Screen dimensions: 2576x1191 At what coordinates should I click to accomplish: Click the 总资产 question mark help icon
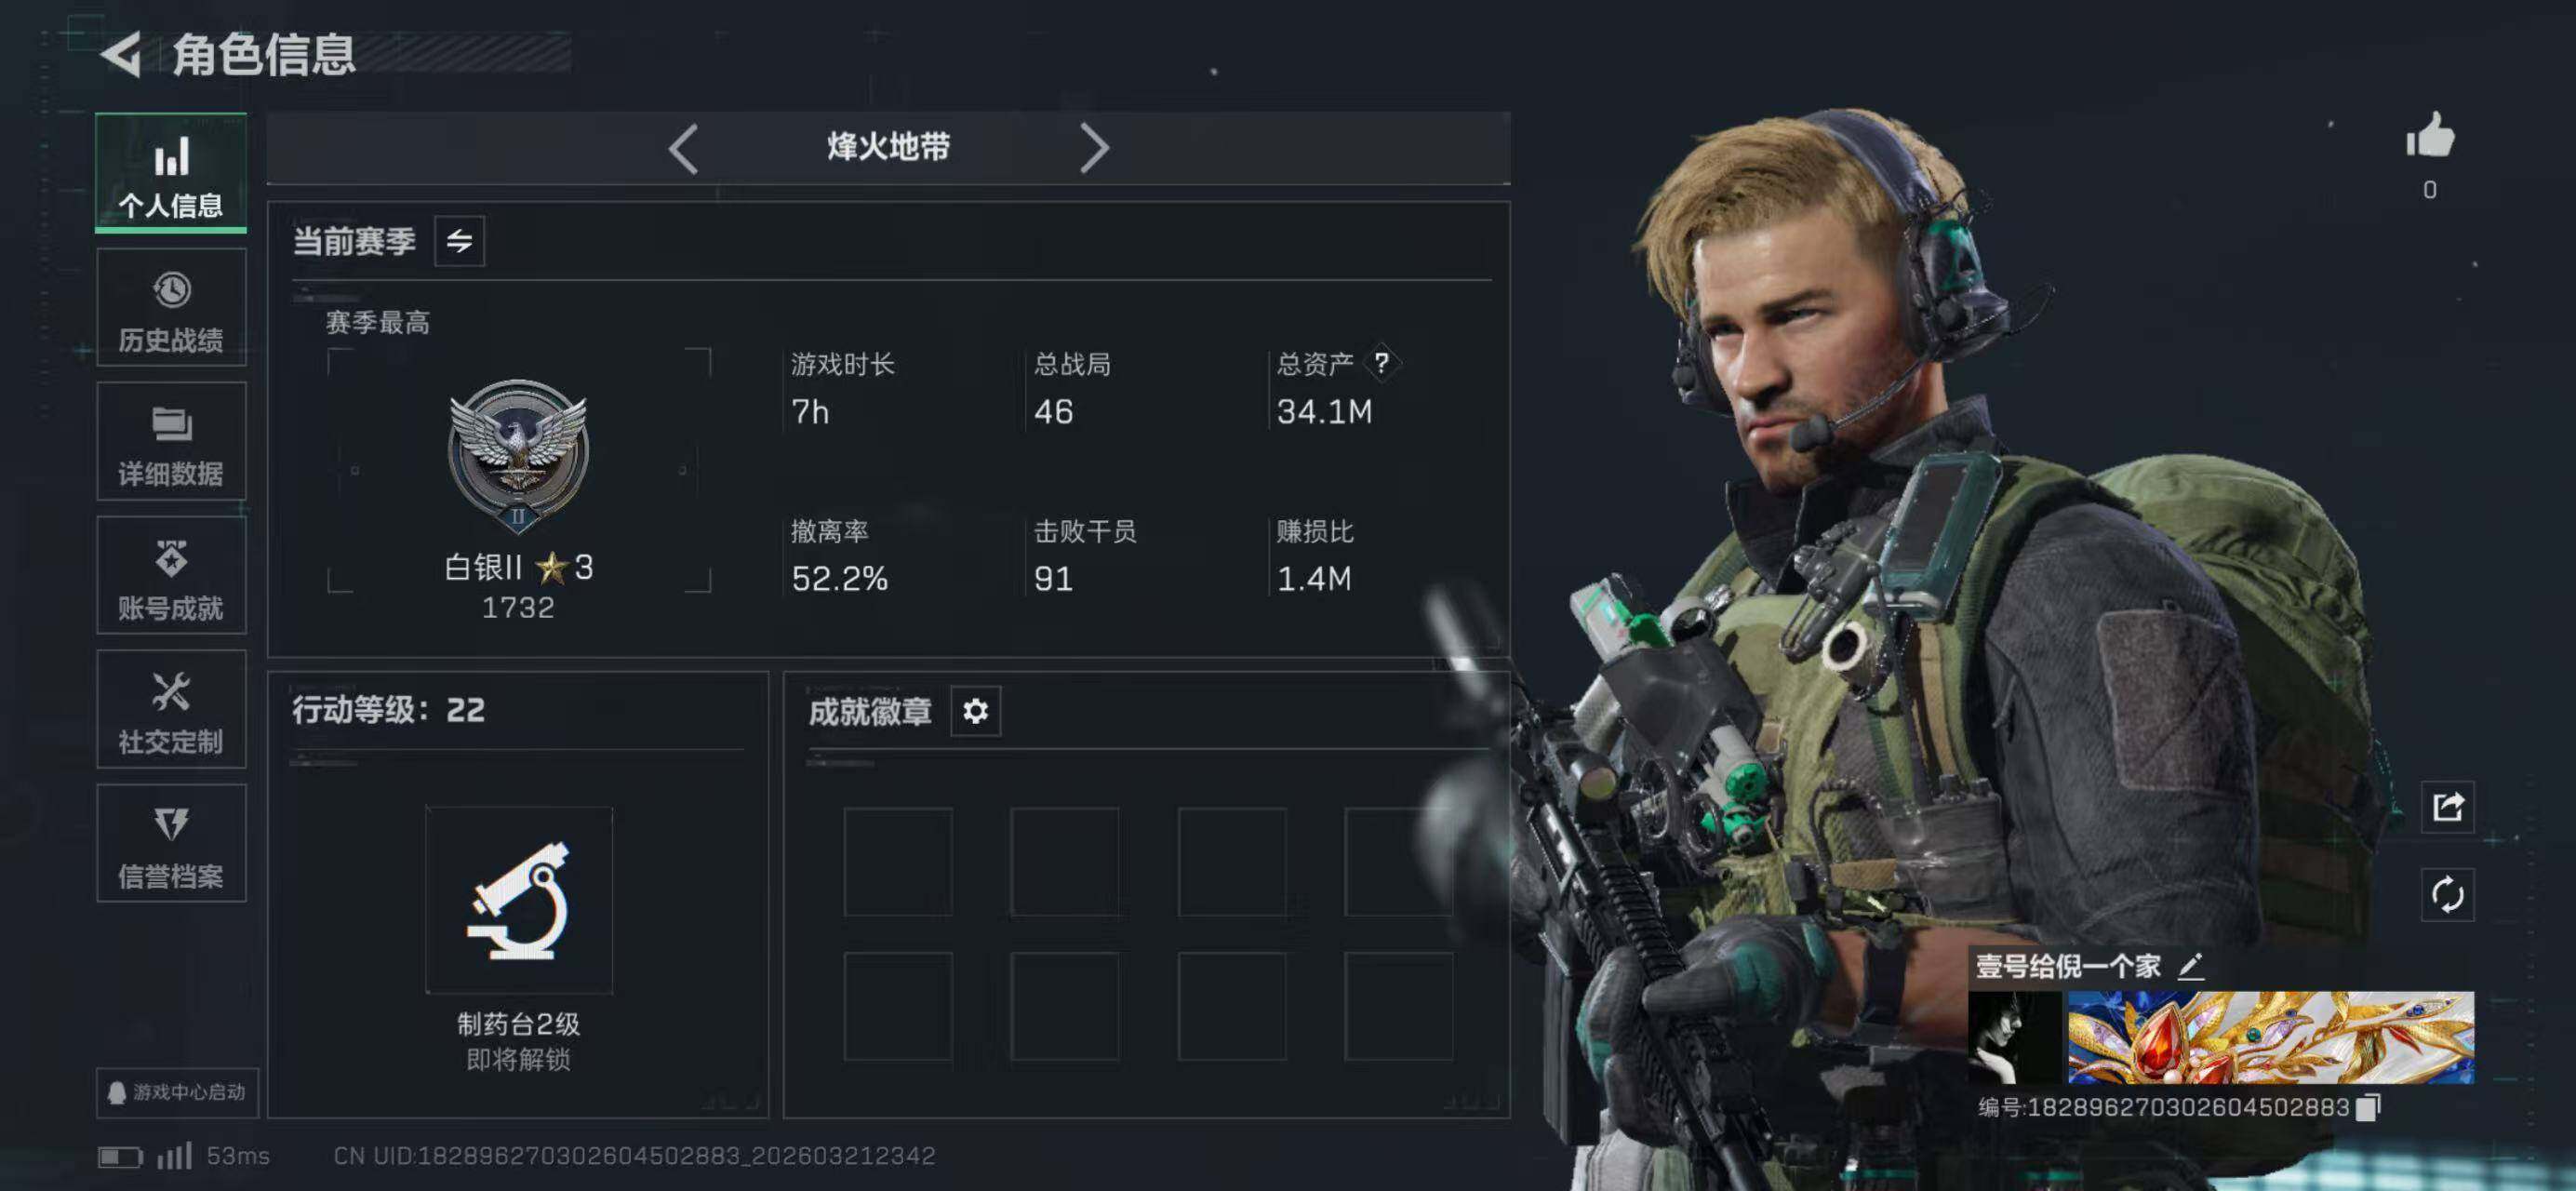coord(1381,362)
